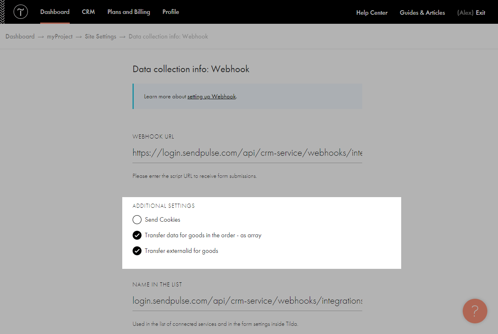Click the Alex username label
498x334 pixels.
[x=465, y=13]
